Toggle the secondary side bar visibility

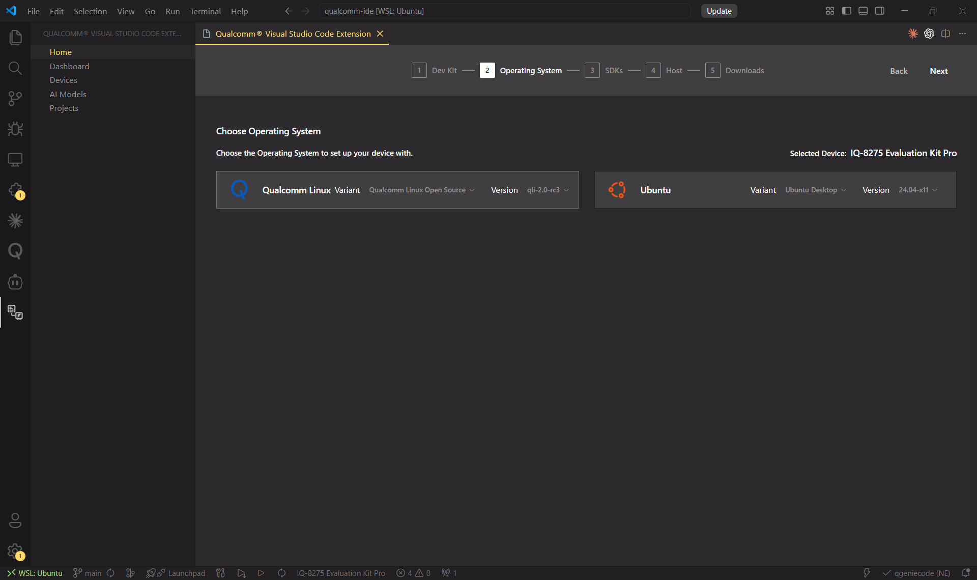pos(880,11)
